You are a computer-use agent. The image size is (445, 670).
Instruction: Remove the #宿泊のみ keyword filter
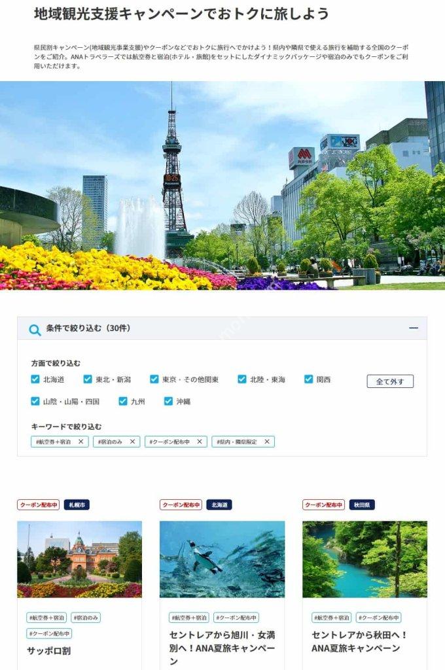pyautogui.click(x=132, y=442)
